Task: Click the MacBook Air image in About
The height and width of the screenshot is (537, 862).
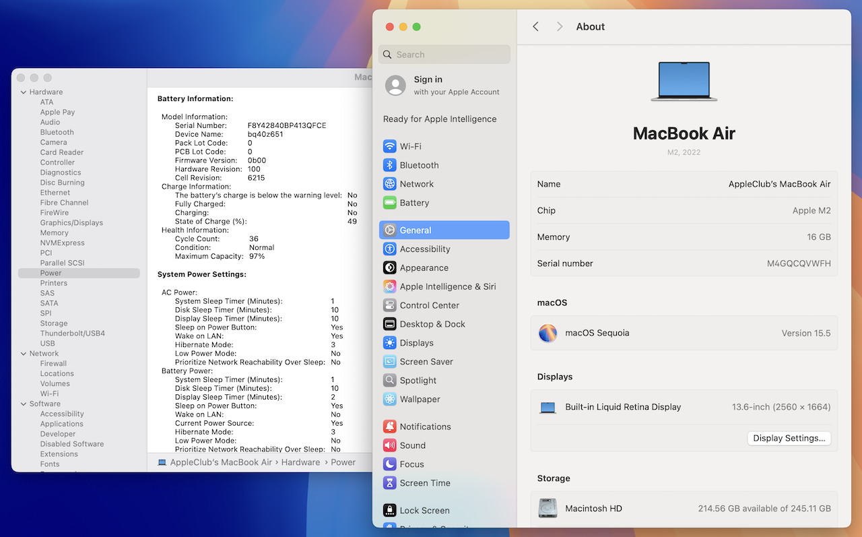Action: [684, 82]
